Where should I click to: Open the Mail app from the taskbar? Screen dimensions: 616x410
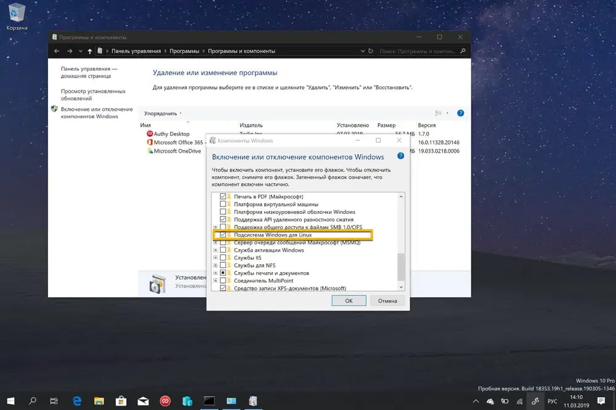point(143,400)
